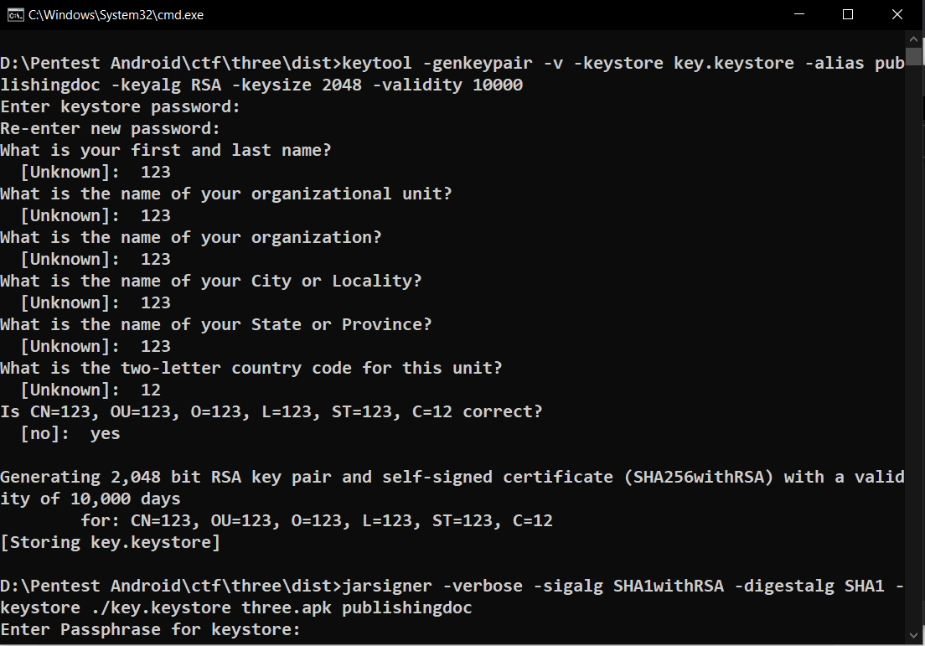Close the cmd.exe window
The height and width of the screenshot is (646, 925).
(898, 14)
